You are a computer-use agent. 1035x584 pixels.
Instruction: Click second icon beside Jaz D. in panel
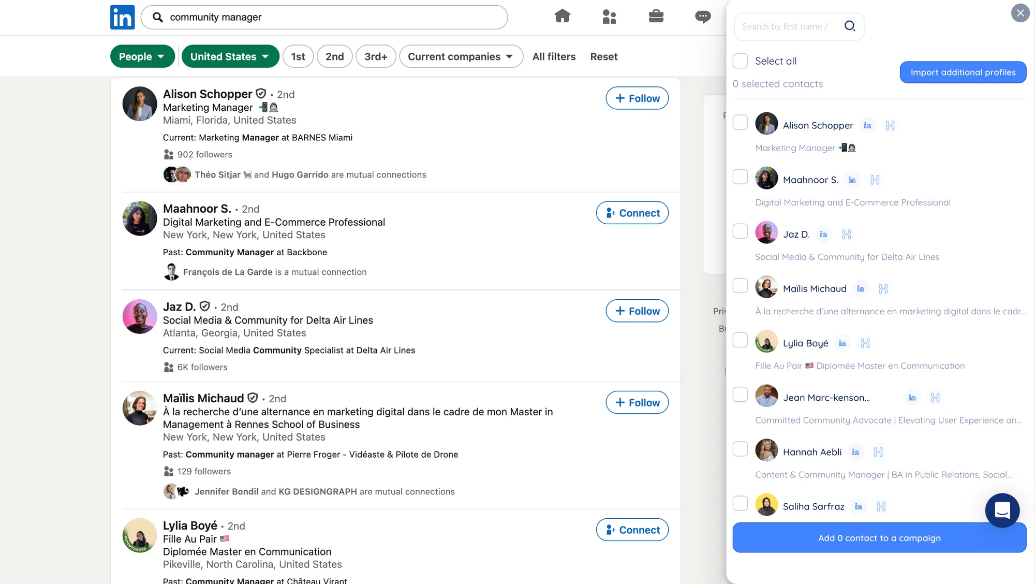coord(847,234)
